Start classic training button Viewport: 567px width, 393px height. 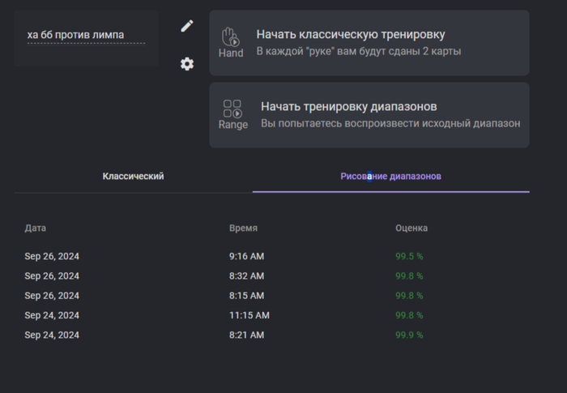[x=369, y=43]
